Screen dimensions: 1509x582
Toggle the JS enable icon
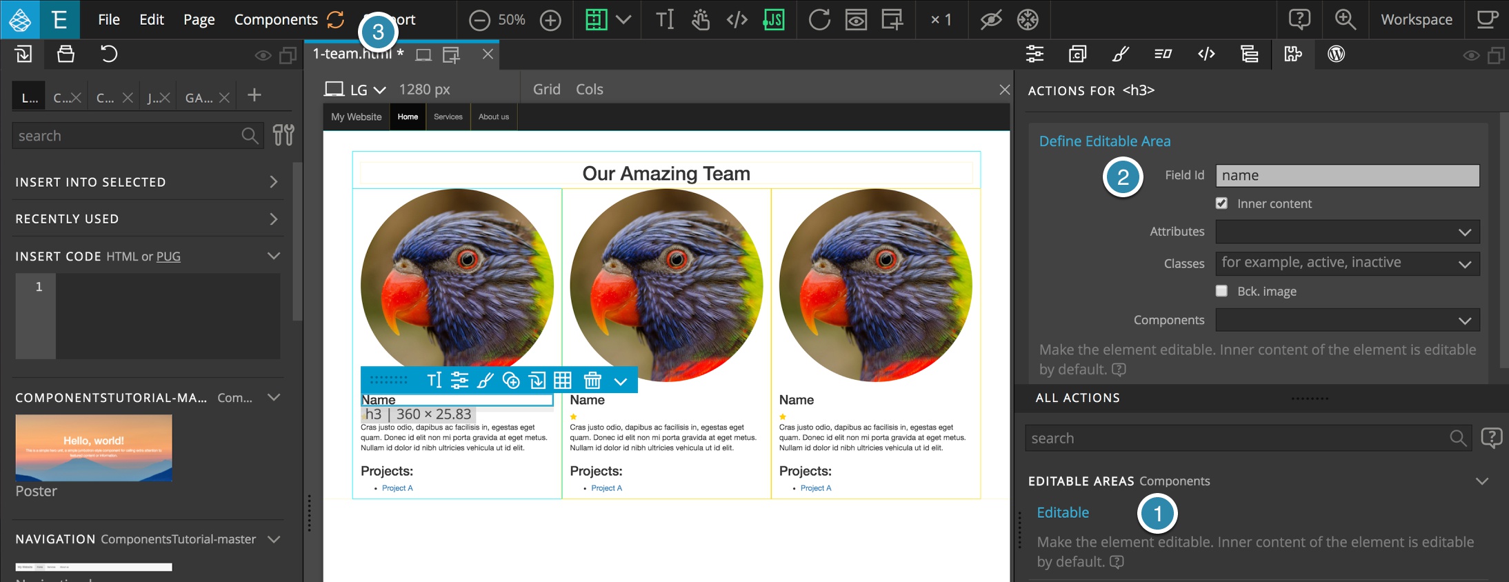click(x=773, y=19)
